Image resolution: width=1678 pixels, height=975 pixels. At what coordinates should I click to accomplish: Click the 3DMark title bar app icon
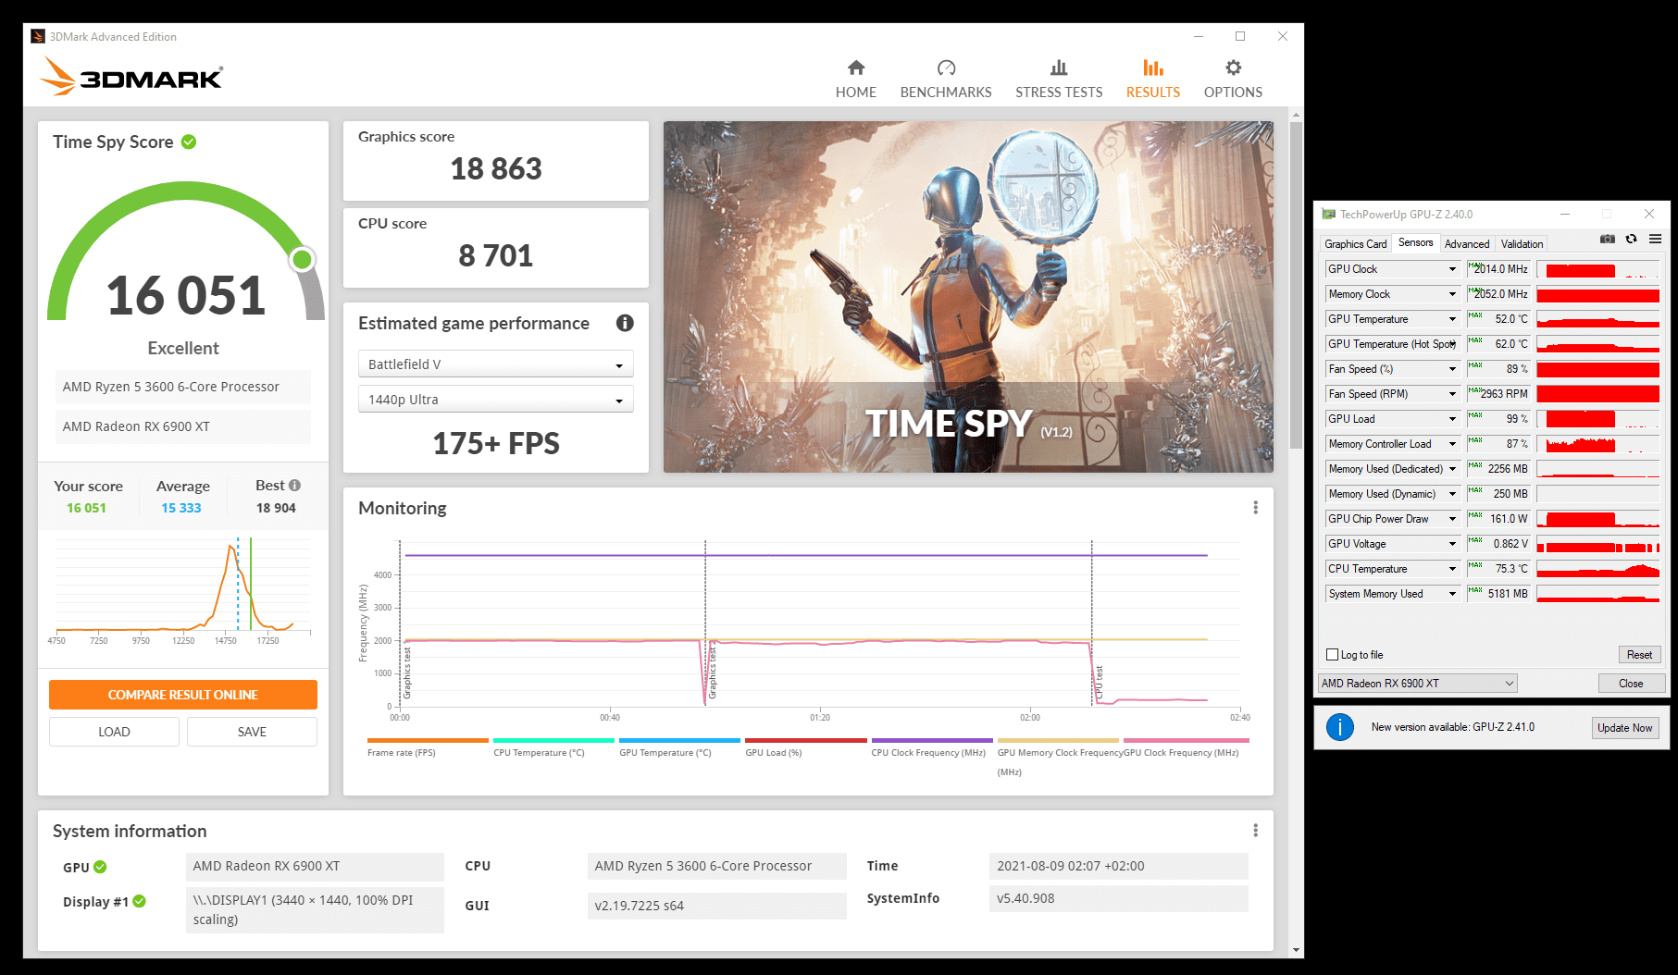[38, 36]
